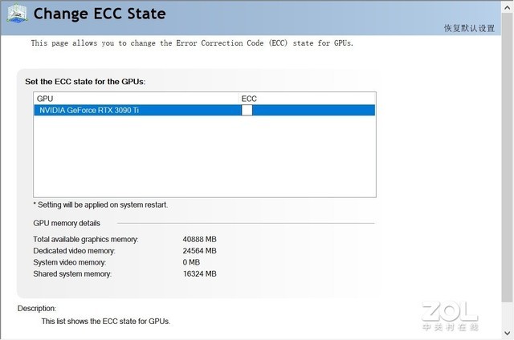Viewport: 514px width, 340px height.
Task: Click the ECC state description text at bottom
Action: coord(105,322)
